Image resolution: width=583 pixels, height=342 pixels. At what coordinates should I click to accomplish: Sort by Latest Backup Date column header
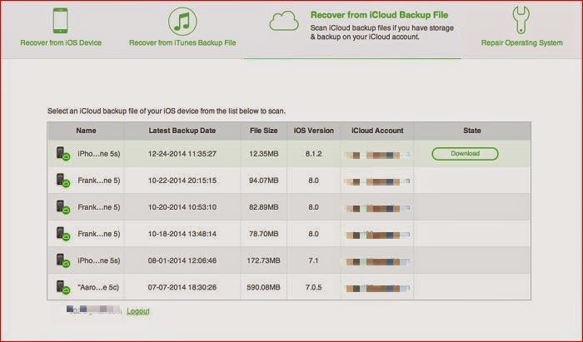[182, 131]
